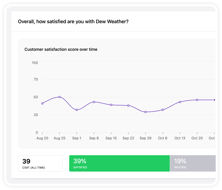Image resolution: width=222 pixels, height=190 pixels.
Task: Select the Aug 25 peak data point
Action: pos(59,97)
